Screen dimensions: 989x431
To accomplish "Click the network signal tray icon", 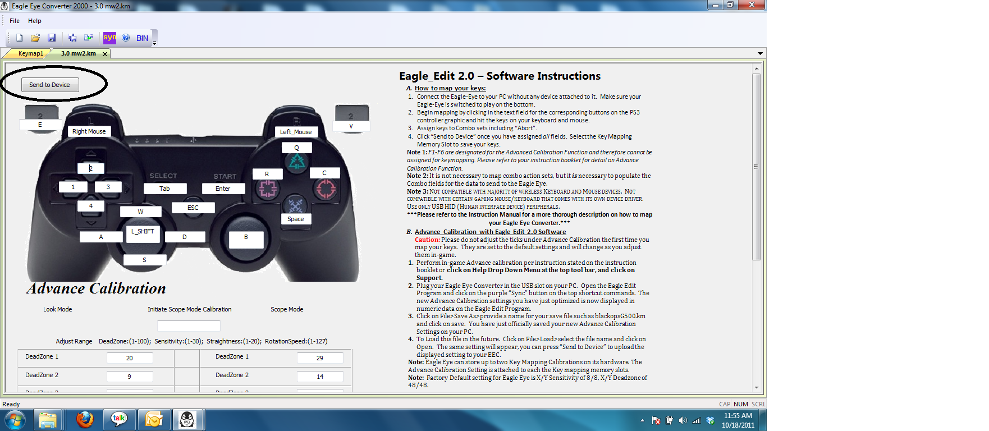I will tap(697, 420).
